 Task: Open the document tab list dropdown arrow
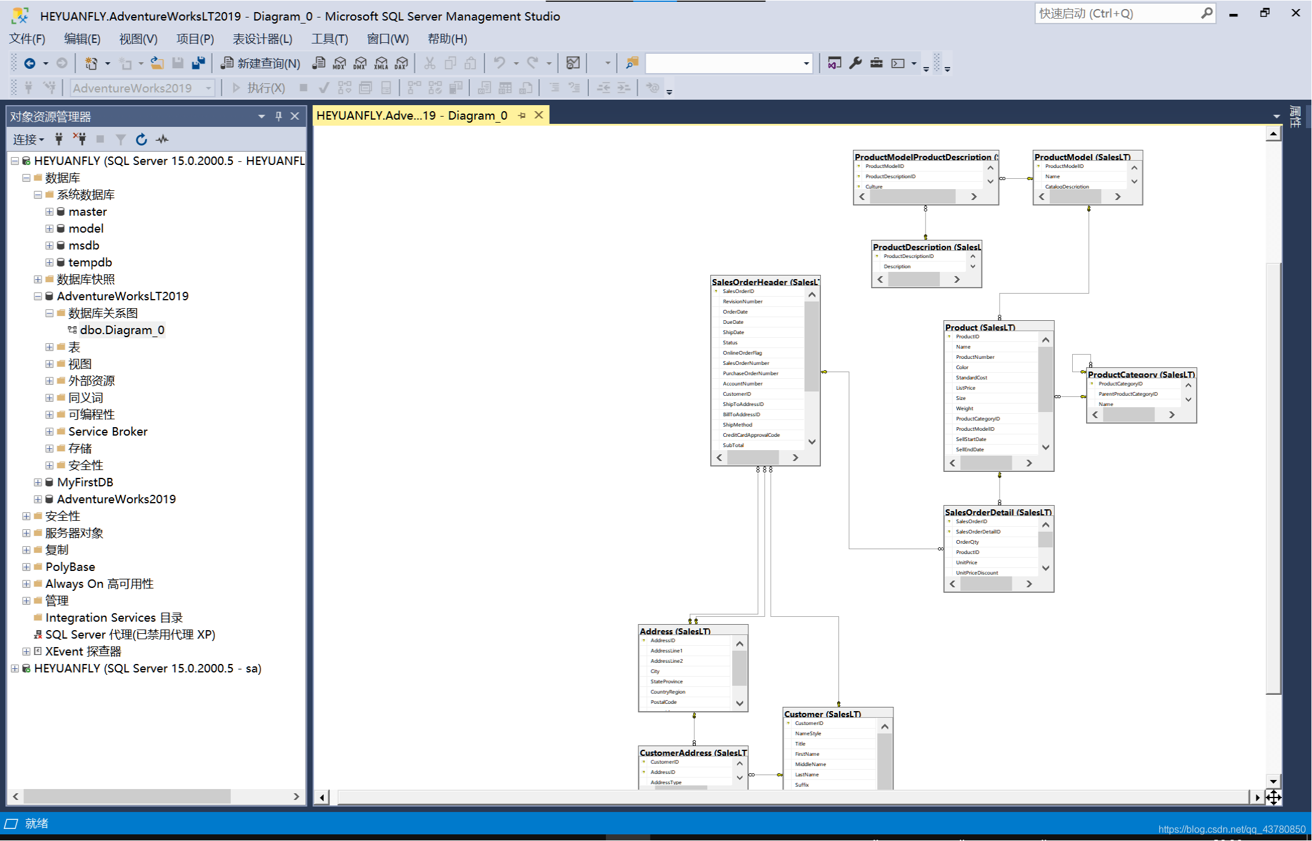[1276, 116]
